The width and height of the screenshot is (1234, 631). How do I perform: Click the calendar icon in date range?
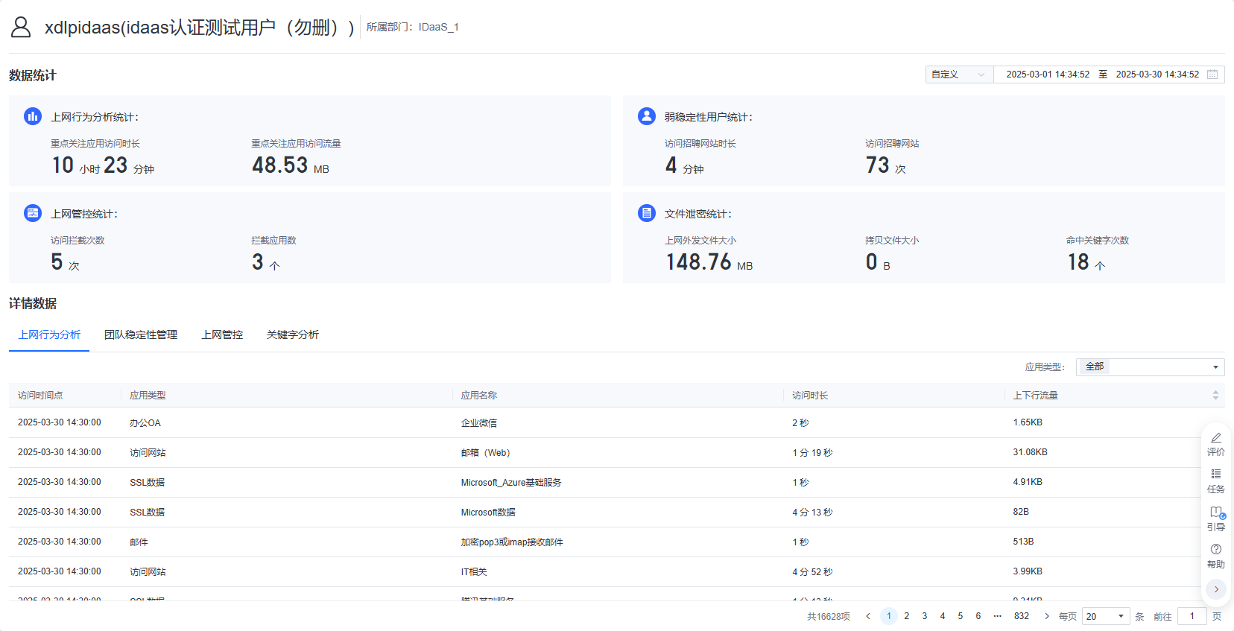(1212, 74)
